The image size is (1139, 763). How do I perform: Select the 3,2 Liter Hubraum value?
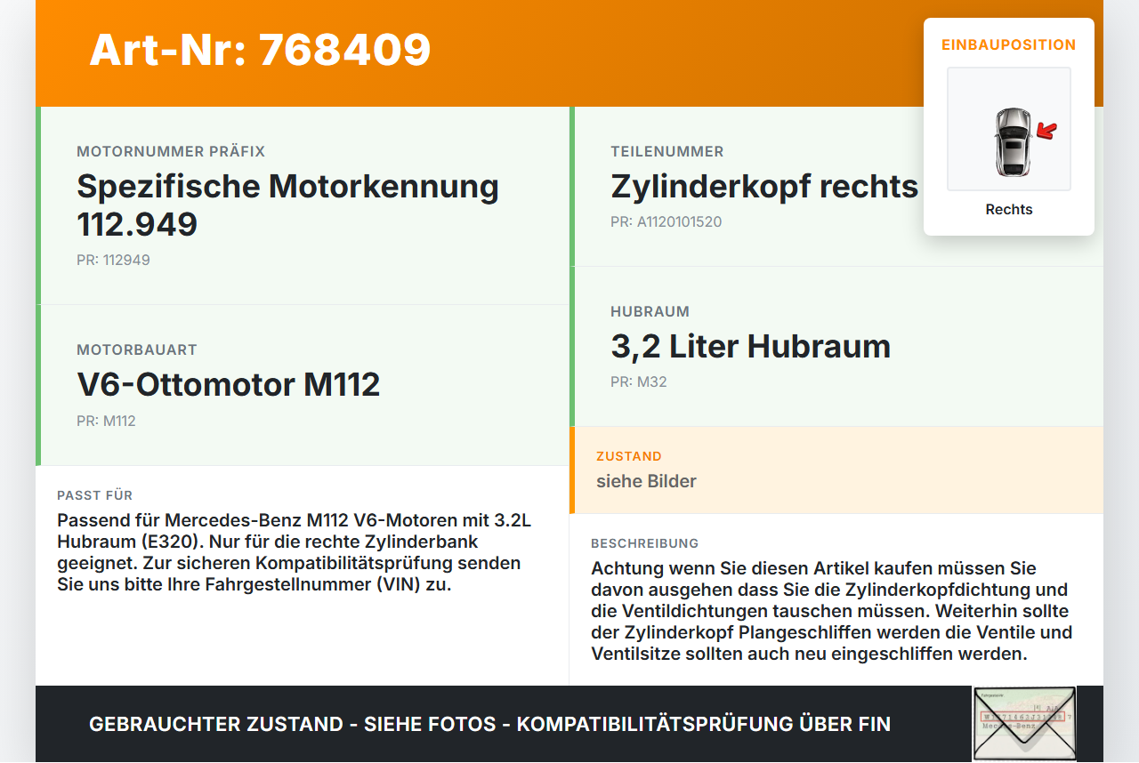point(751,346)
